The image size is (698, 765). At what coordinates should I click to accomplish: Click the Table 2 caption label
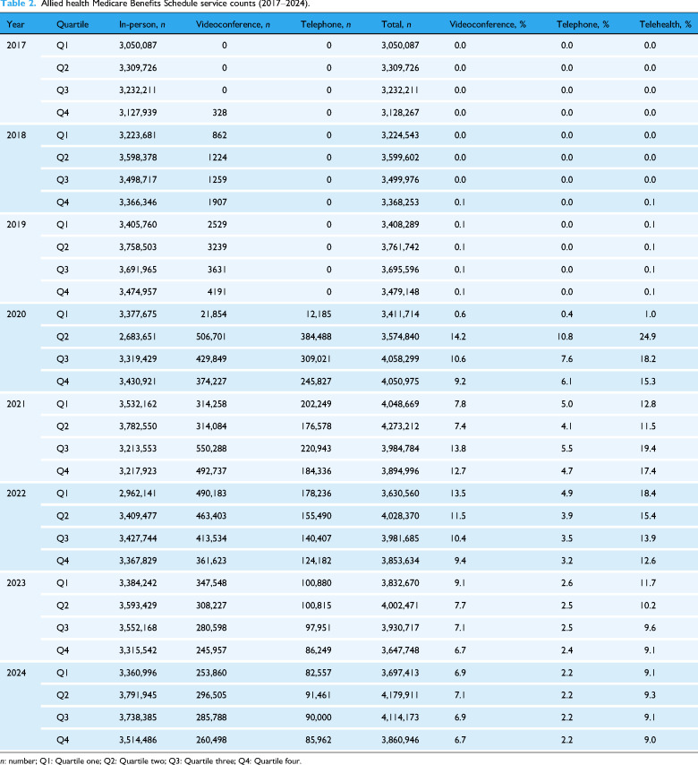pyautogui.click(x=18, y=4)
